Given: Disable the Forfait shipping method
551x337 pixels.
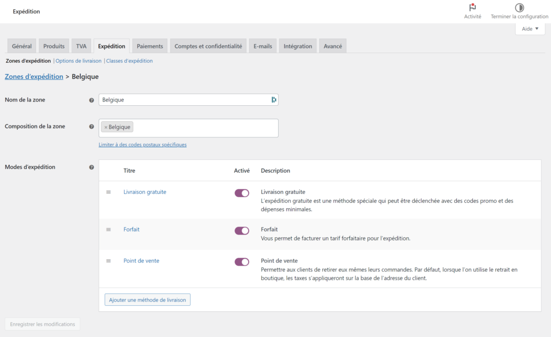Looking at the screenshot, I should click(x=242, y=231).
